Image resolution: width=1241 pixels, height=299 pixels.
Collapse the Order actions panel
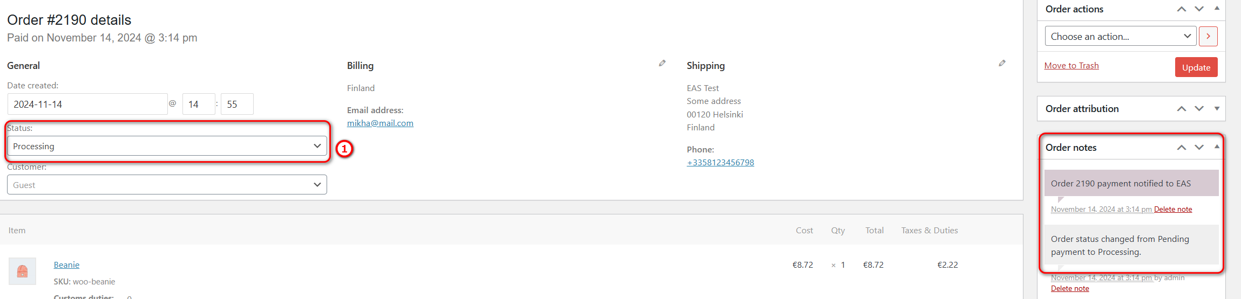(1217, 9)
